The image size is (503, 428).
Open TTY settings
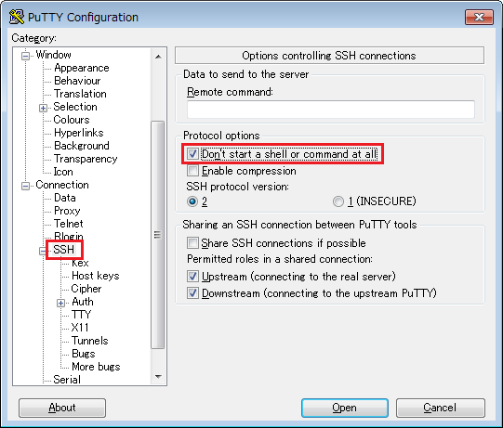click(x=81, y=315)
